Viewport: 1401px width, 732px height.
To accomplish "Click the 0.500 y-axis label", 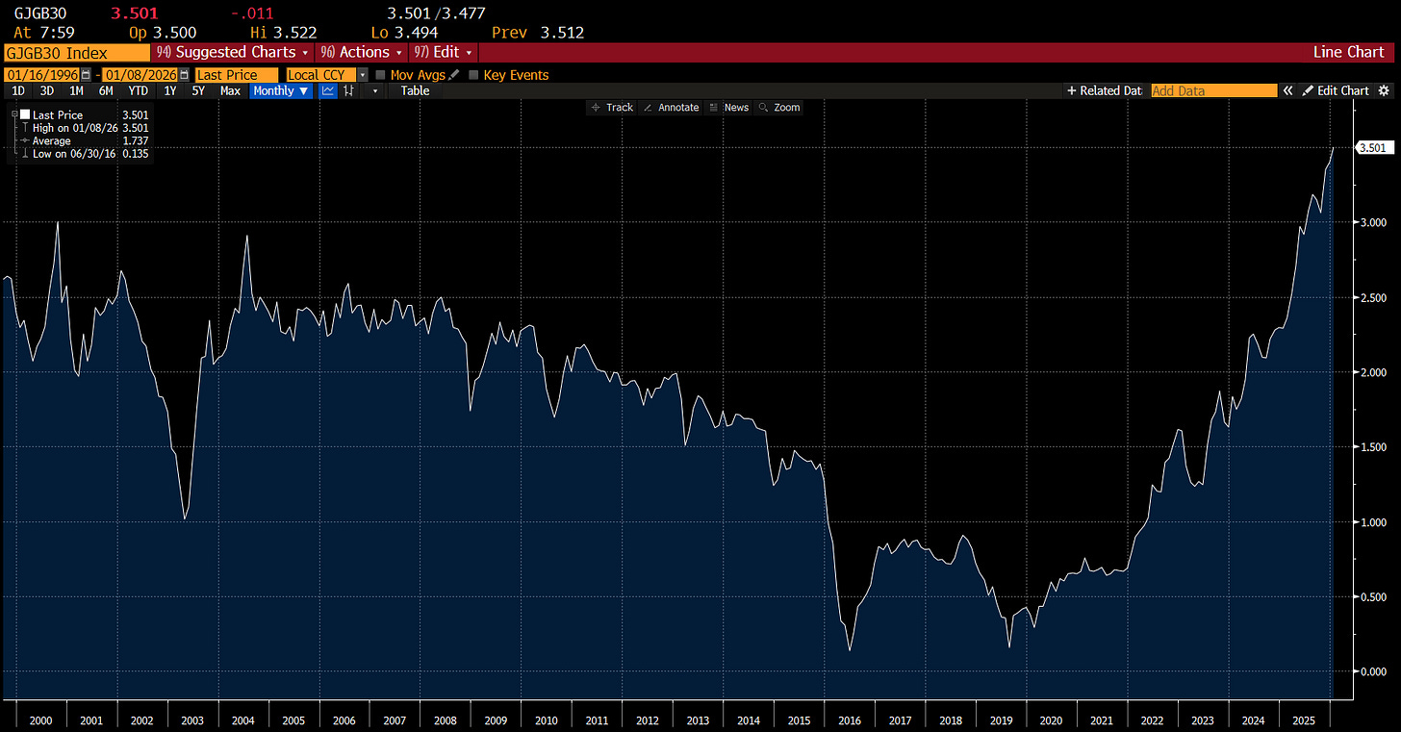I will point(1372,597).
